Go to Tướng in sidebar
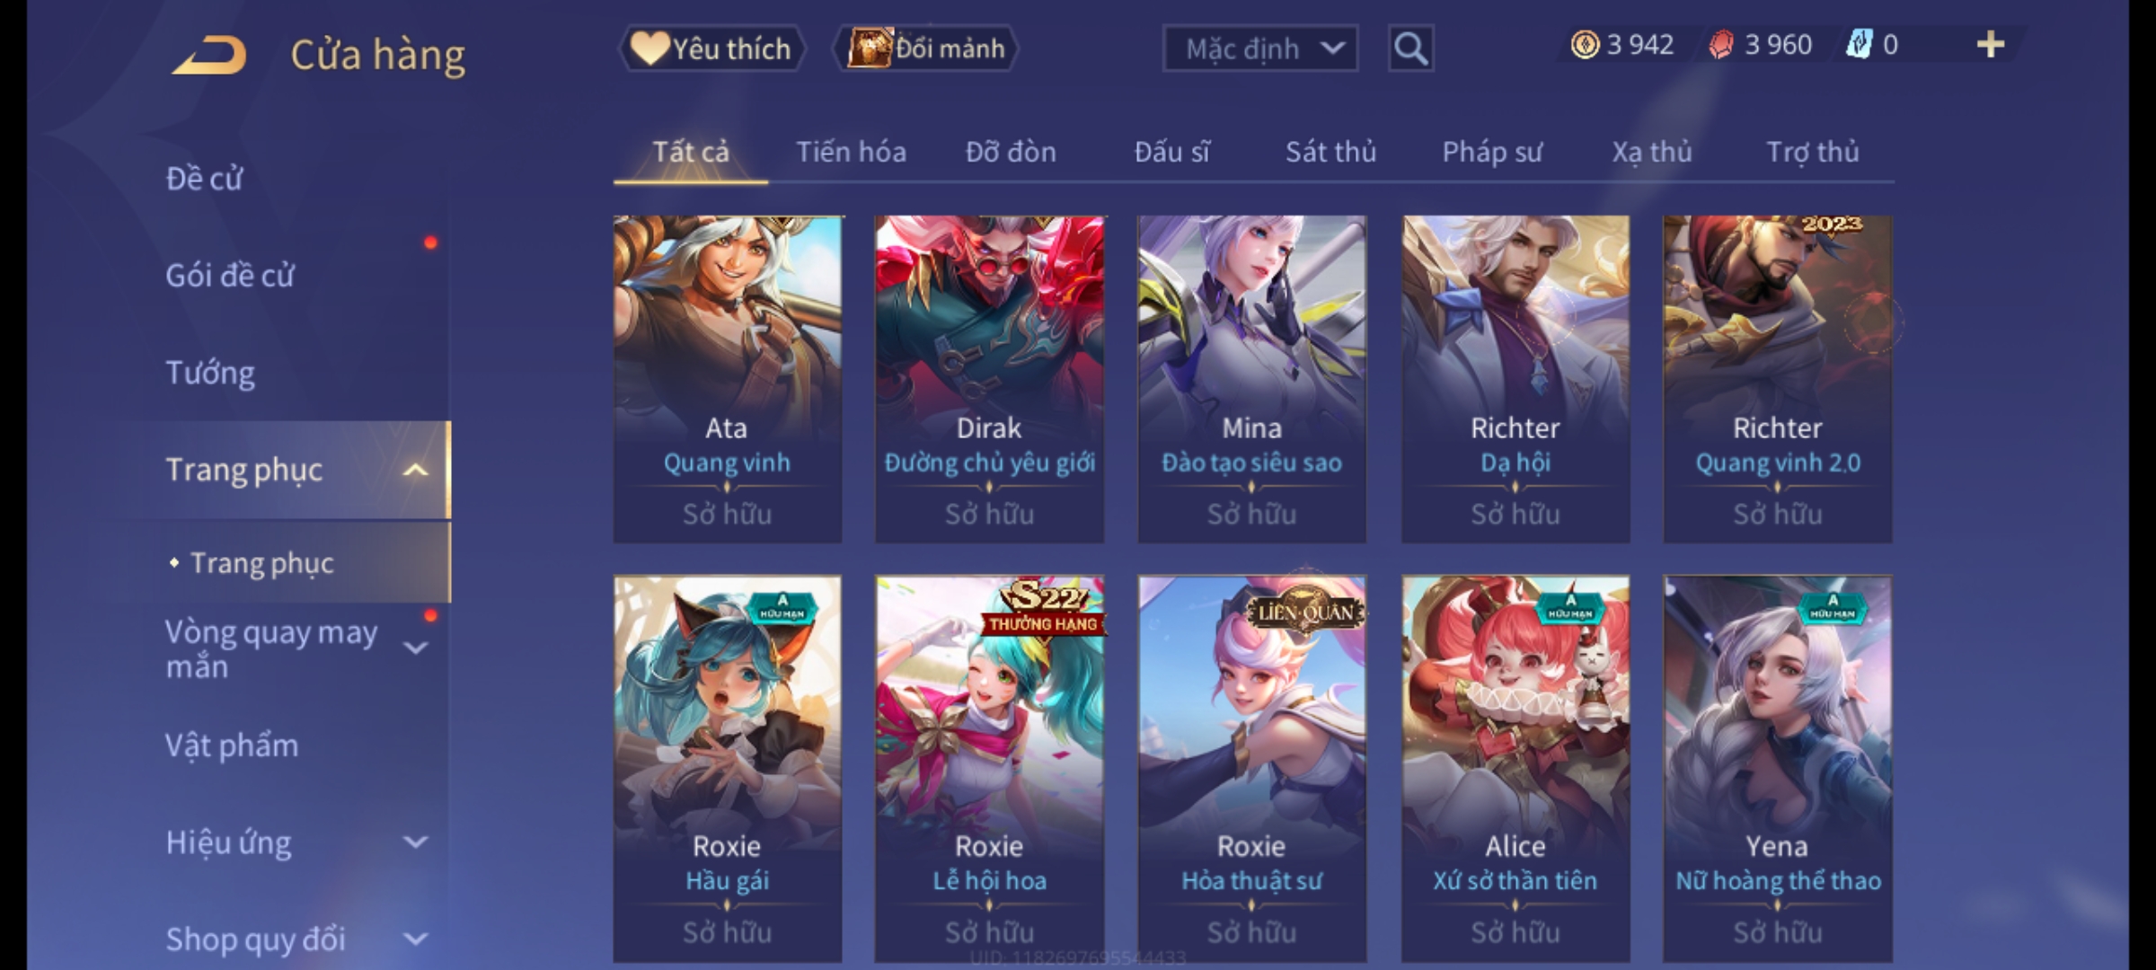The width and height of the screenshot is (2156, 970). [x=210, y=373]
